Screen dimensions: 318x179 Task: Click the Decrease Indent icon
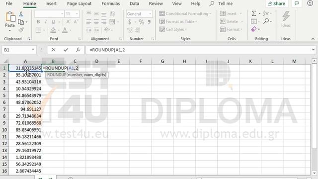pyautogui.click(x=88, y=30)
